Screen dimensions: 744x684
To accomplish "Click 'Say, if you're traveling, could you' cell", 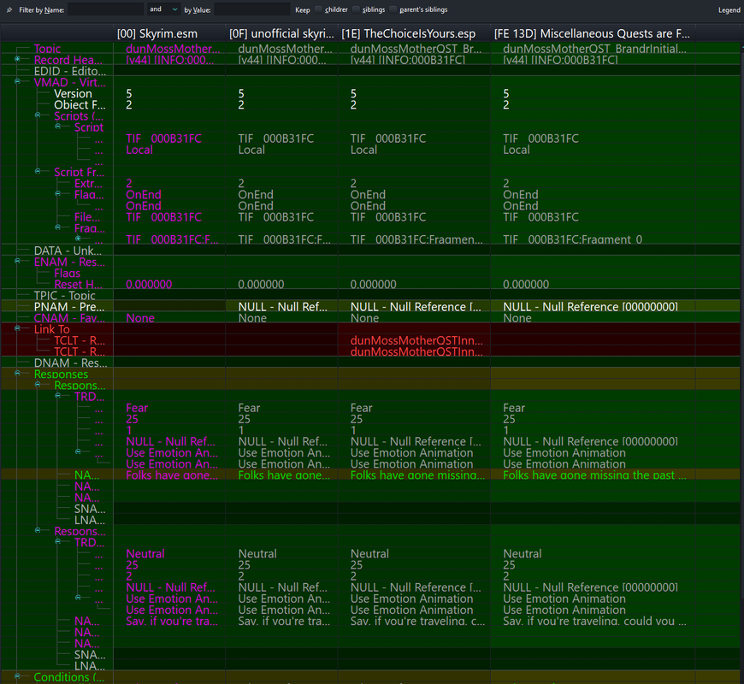I will [x=594, y=621].
